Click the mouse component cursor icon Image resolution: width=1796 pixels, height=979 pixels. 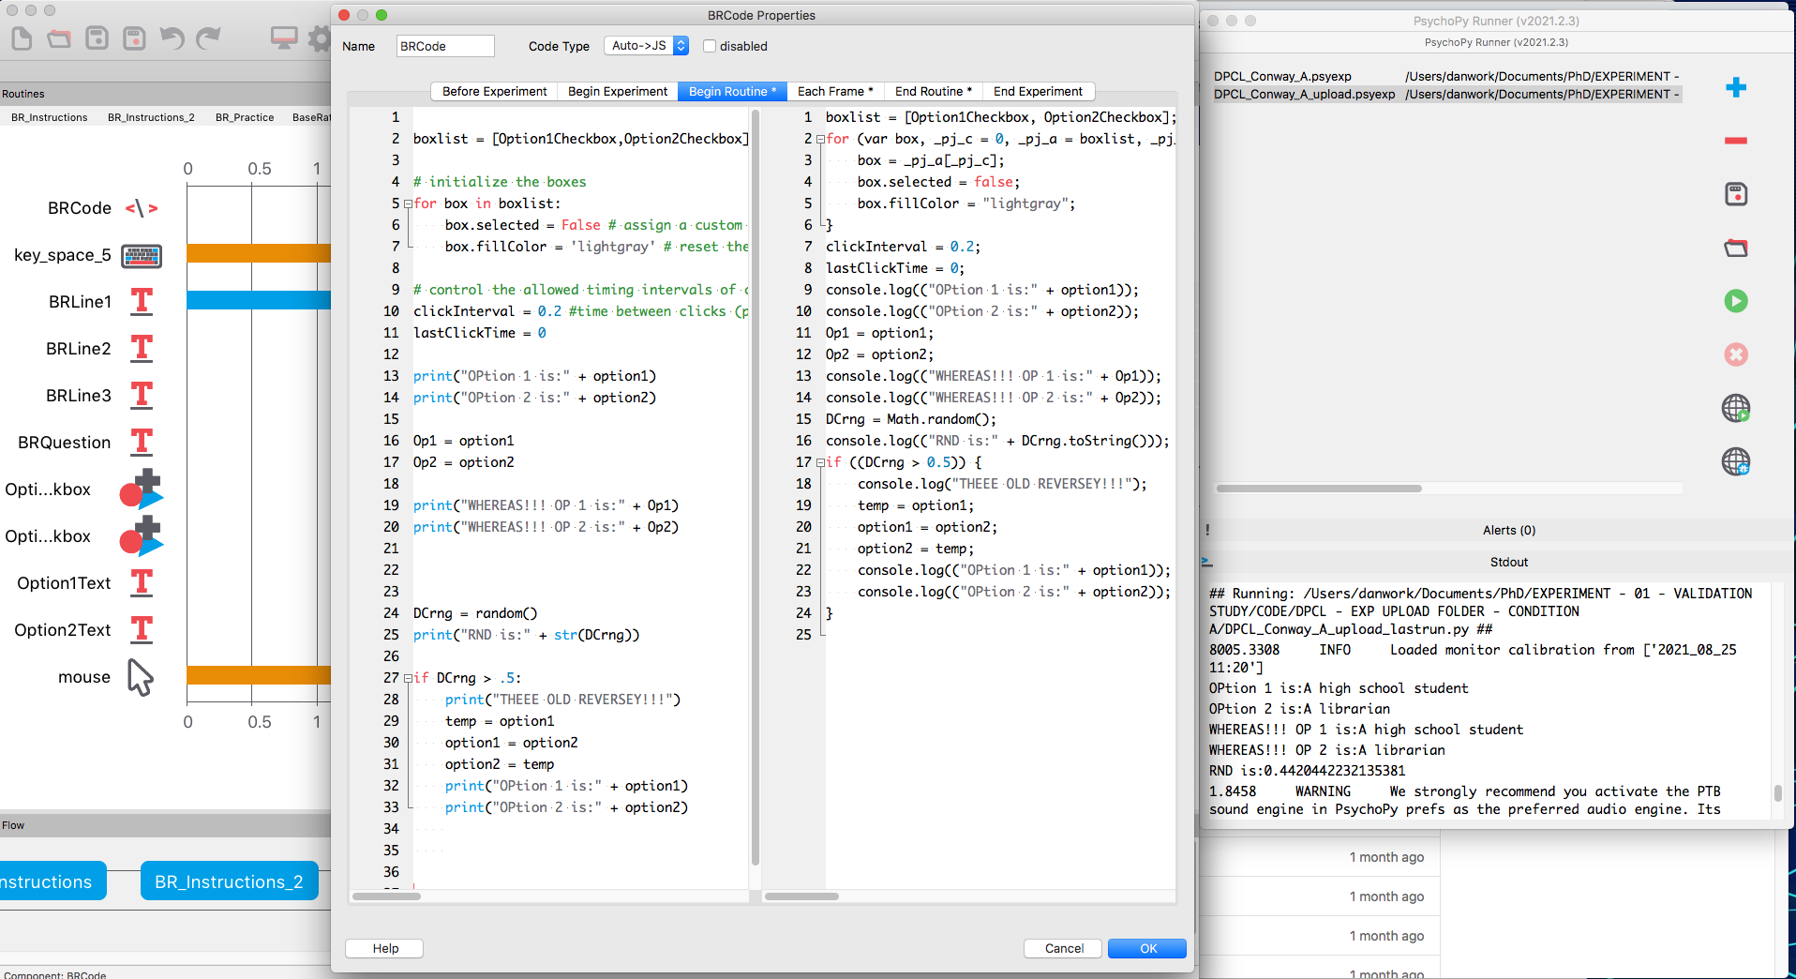pos(141,677)
